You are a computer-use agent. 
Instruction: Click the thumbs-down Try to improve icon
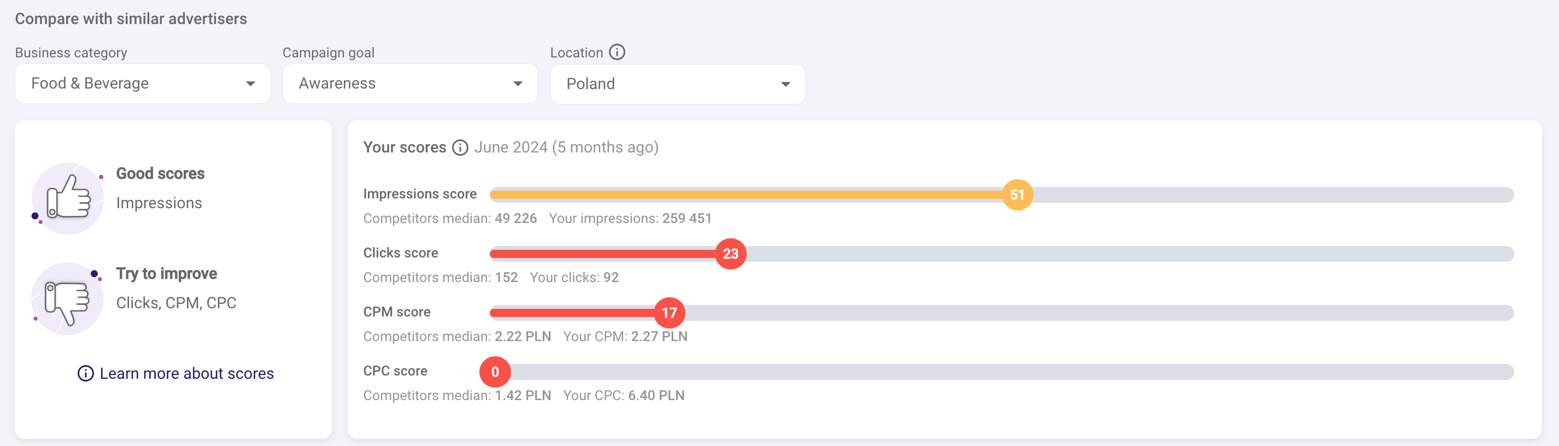click(67, 298)
